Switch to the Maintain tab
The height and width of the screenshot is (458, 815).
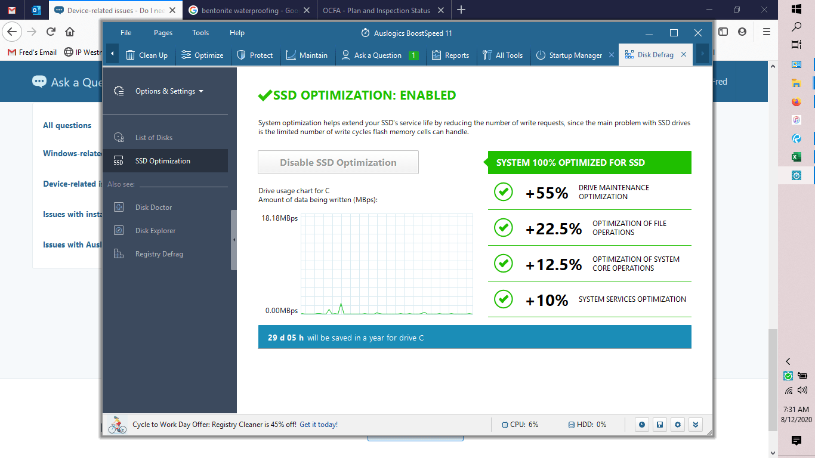pyautogui.click(x=307, y=55)
